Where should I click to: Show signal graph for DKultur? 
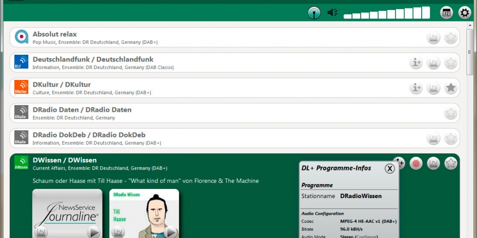[433, 88]
